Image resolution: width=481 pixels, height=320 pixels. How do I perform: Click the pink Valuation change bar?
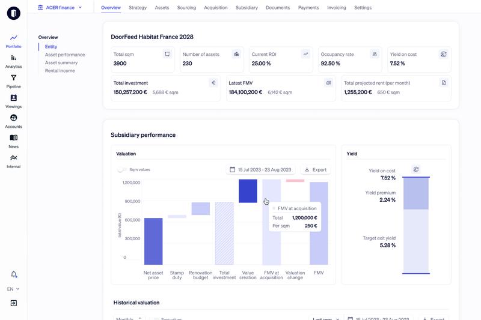coord(295,181)
